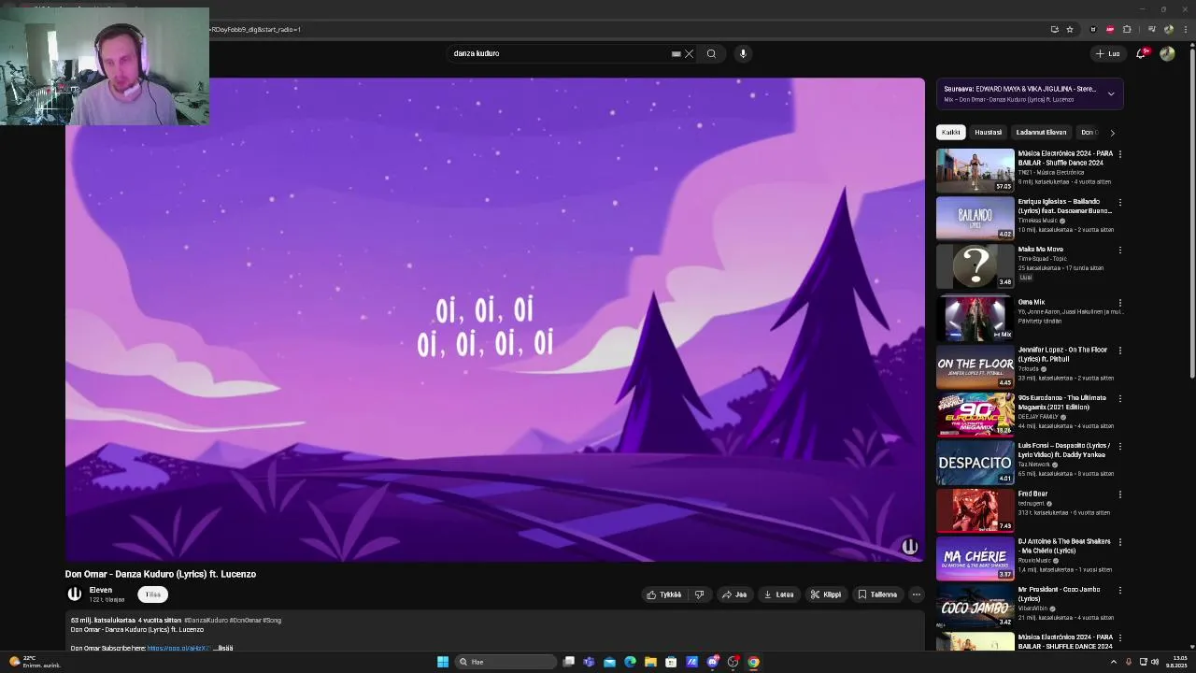The height and width of the screenshot is (673, 1196).
Task: Expand the description with ...lisää
Action: [x=223, y=648]
